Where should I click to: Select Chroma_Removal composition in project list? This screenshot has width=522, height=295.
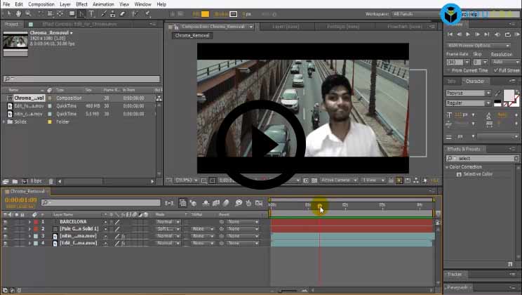coord(28,98)
